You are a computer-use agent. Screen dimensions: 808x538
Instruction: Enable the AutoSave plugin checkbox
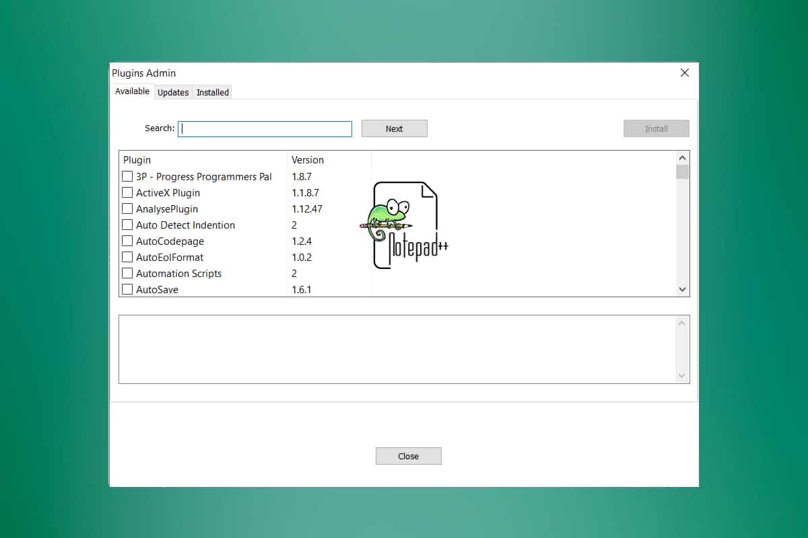click(x=127, y=289)
